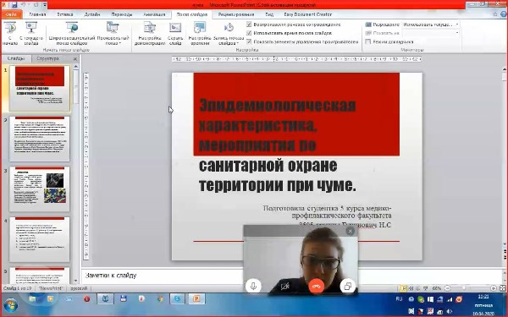
Task: Switch to Outline (Структура) pane tab
Action: tap(47, 58)
